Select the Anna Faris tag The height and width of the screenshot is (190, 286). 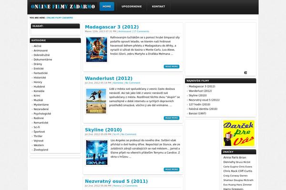tap(231, 157)
